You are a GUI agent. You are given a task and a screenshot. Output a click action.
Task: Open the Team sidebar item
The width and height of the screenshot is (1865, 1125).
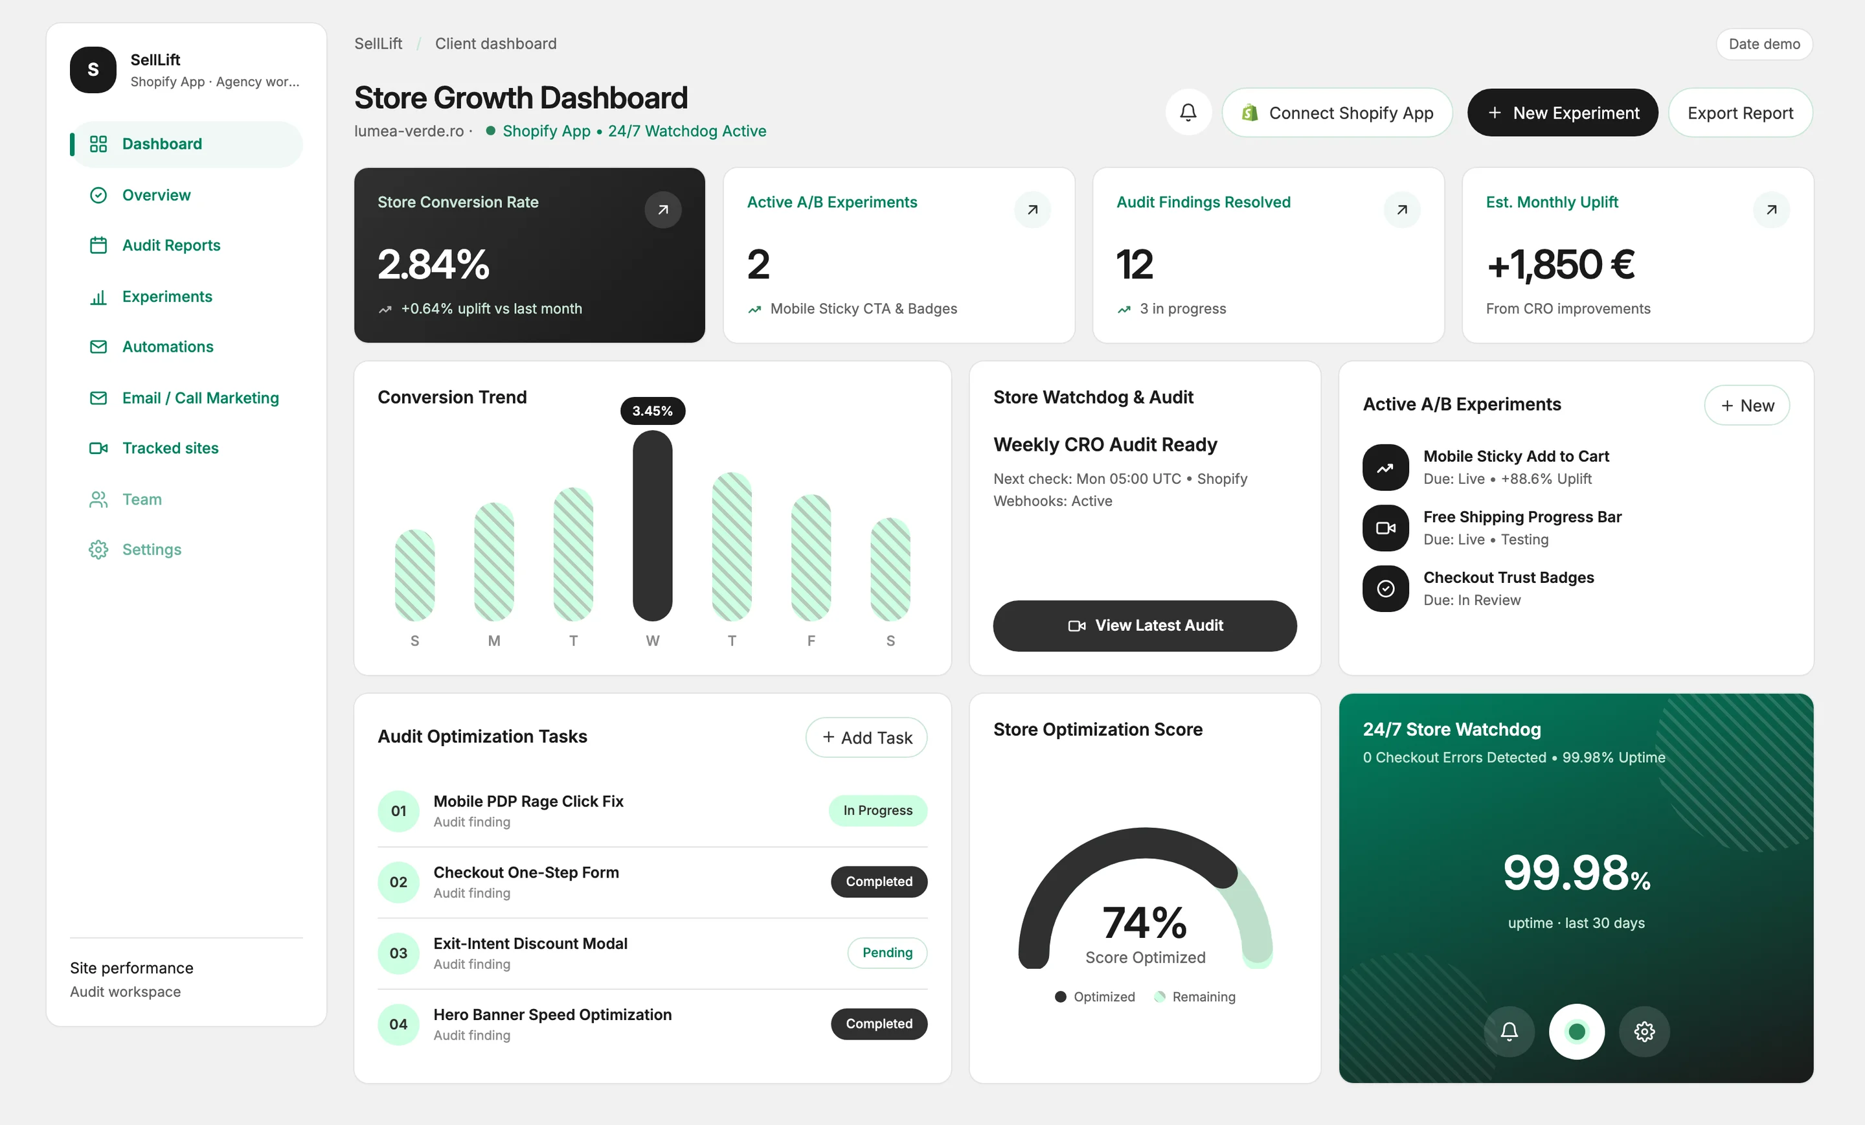tap(186, 499)
